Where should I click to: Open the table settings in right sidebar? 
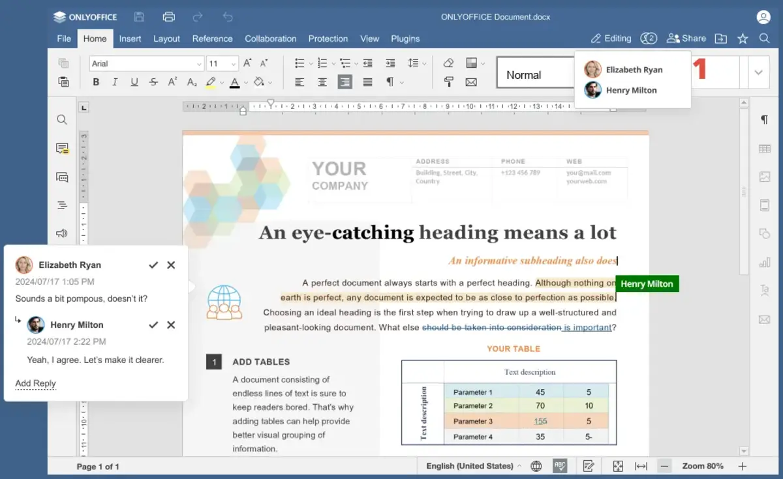coord(764,149)
